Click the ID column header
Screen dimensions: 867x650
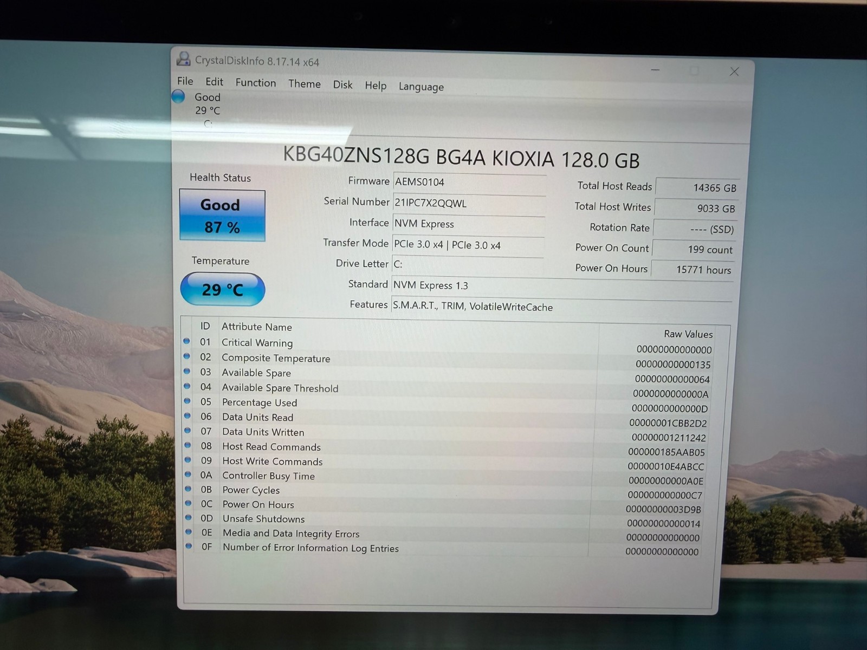[x=205, y=326]
